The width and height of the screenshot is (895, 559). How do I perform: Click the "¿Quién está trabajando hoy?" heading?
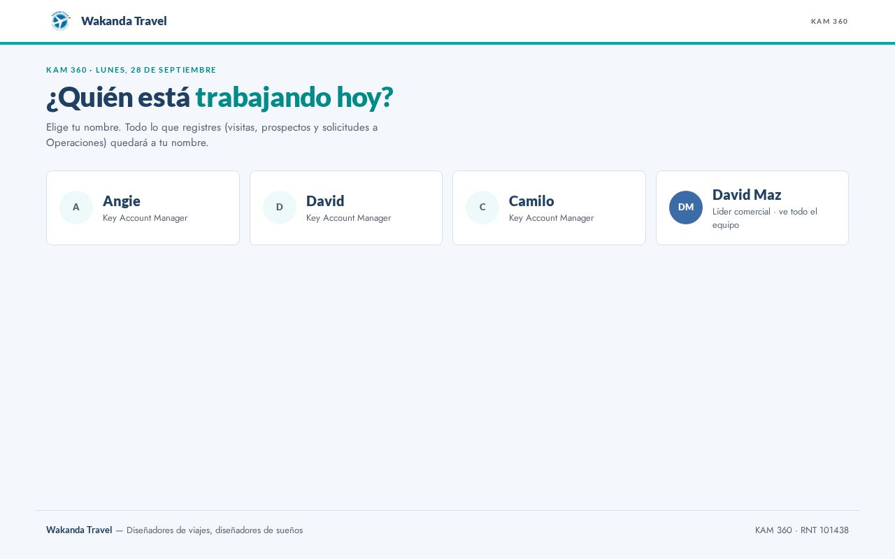coord(220,97)
